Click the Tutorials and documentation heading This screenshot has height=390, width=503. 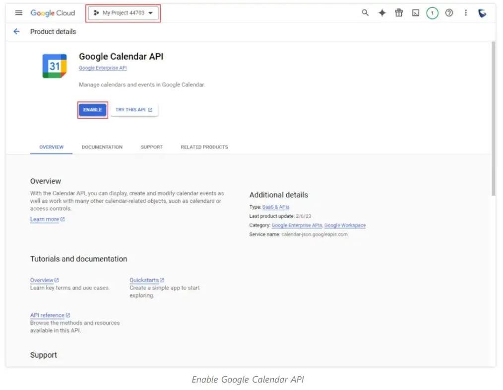(78, 259)
